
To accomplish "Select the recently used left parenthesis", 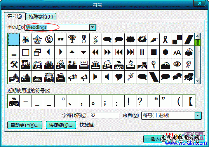I will click(179, 101).
